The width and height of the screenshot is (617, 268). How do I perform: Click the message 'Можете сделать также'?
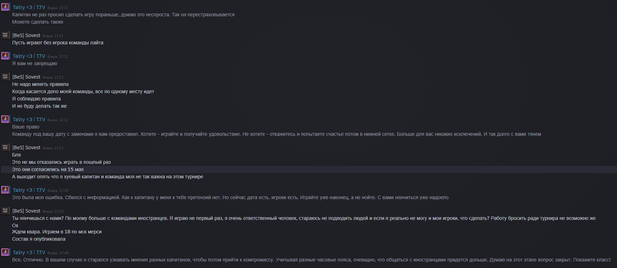click(x=38, y=22)
